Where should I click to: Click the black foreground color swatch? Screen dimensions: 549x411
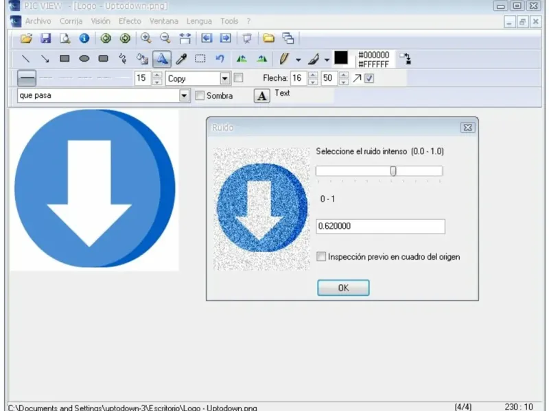pyautogui.click(x=340, y=58)
